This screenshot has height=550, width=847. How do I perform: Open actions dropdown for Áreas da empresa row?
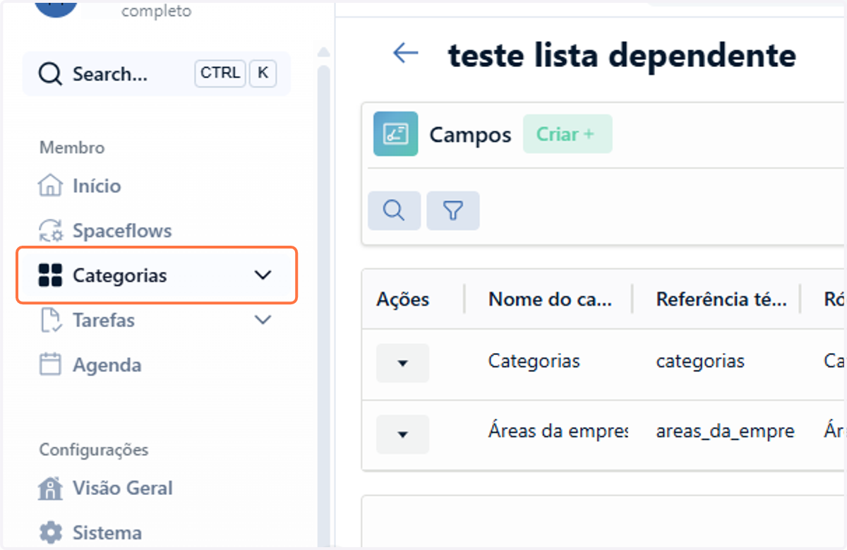coord(402,434)
